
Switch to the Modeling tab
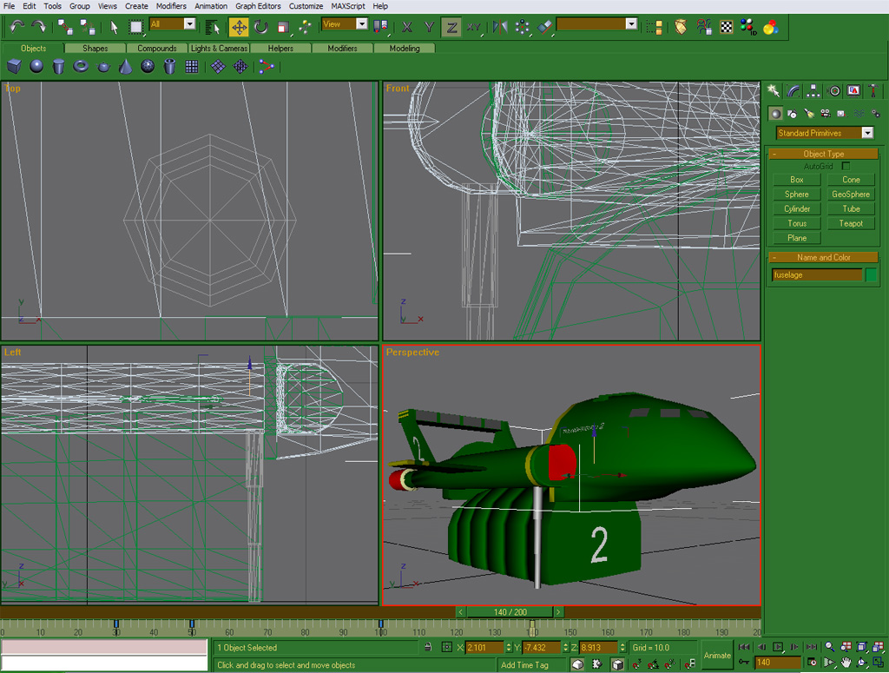(x=405, y=48)
